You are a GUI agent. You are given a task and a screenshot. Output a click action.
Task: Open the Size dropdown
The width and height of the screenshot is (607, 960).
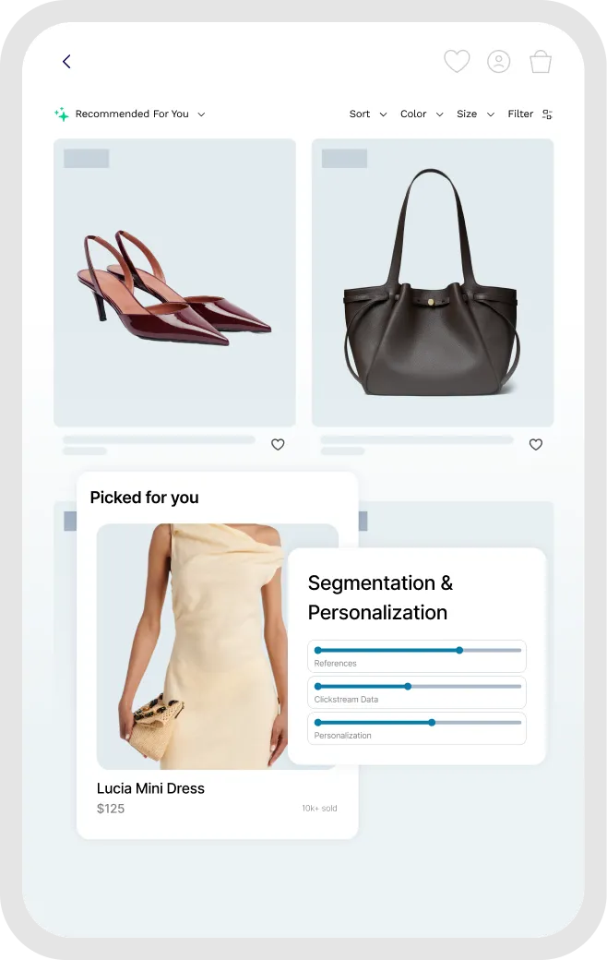475,114
